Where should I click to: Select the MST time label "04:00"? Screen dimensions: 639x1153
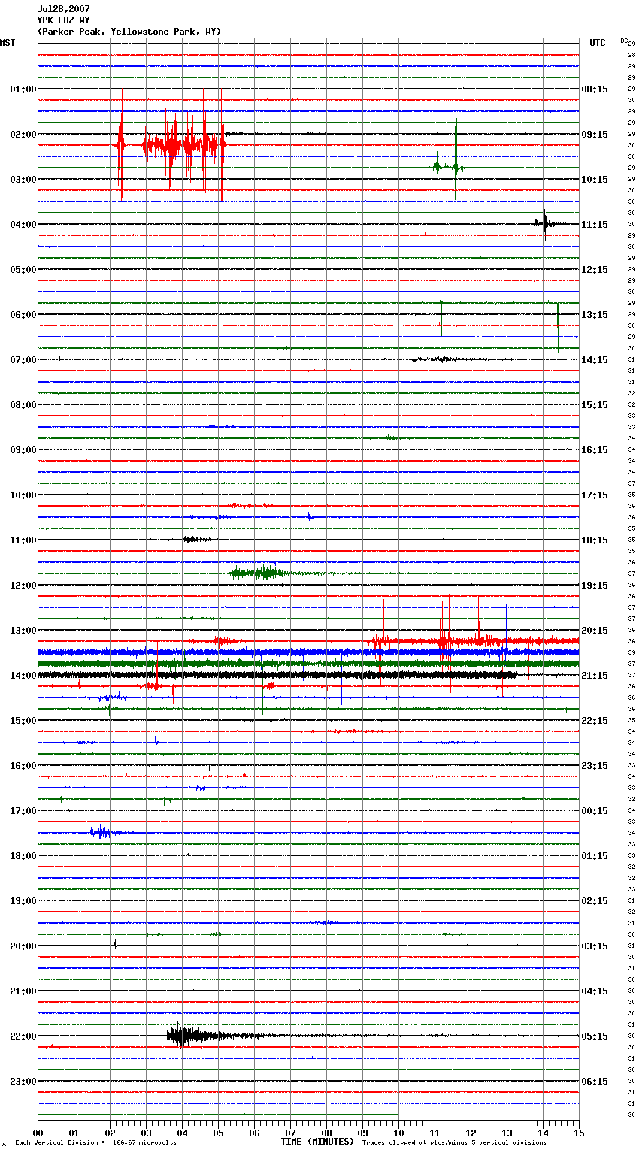pyautogui.click(x=23, y=225)
